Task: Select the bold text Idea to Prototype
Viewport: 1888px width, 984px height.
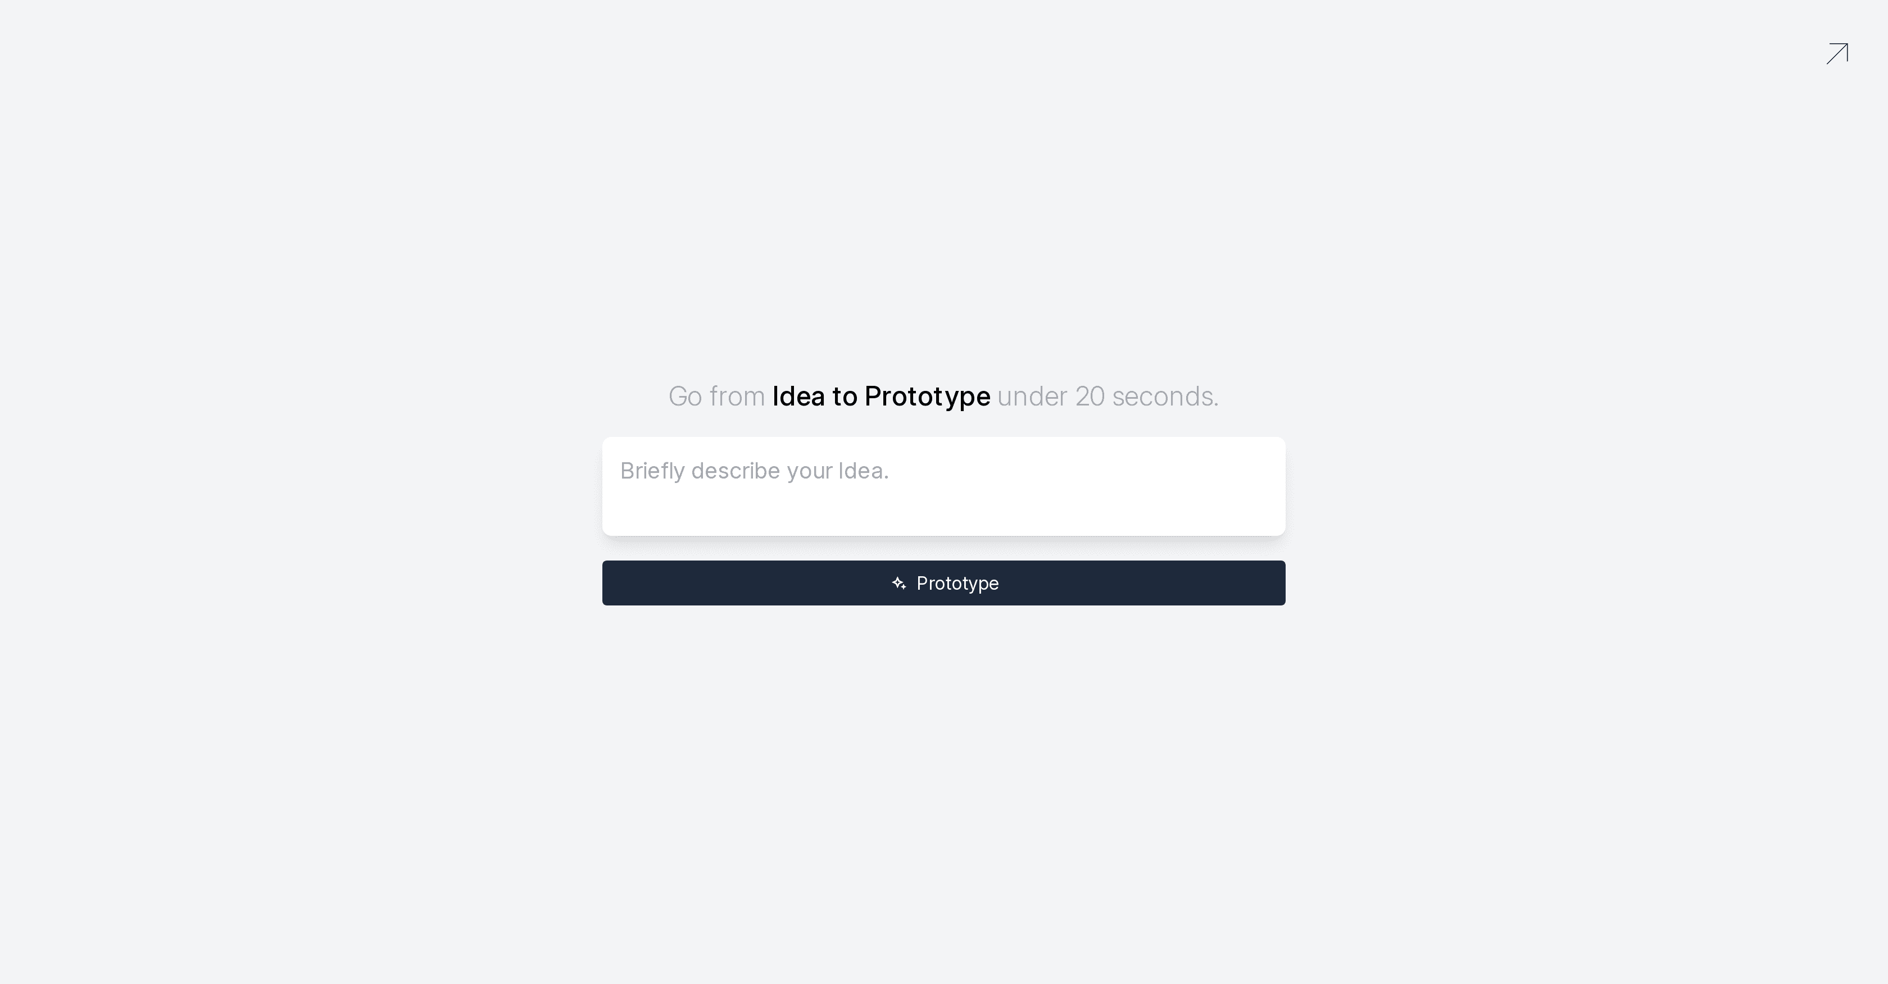Action: pyautogui.click(x=882, y=395)
